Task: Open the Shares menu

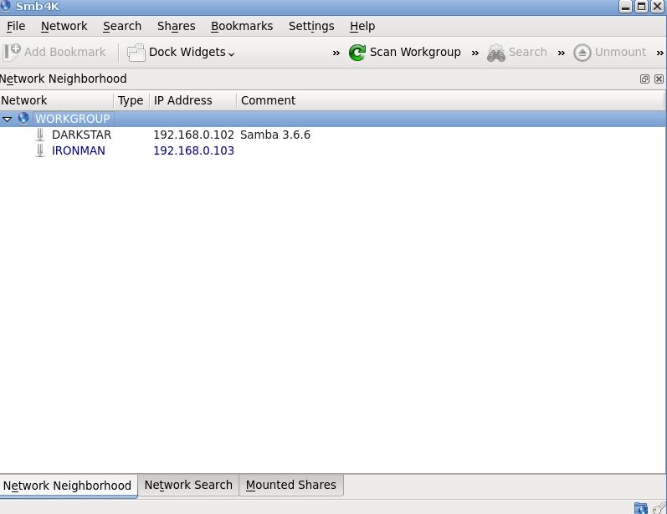Action: coord(176,27)
